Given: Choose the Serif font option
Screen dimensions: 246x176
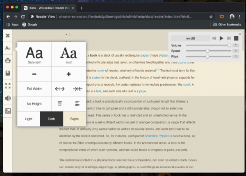Looking at the screenshot, I should coord(68,55).
